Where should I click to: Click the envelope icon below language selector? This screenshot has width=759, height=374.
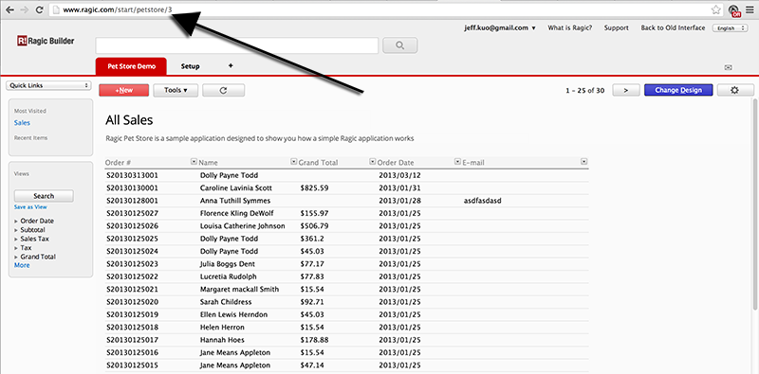[728, 67]
